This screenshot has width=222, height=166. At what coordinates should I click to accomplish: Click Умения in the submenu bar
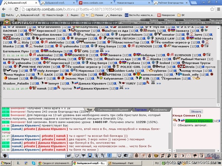tap(142, 23)
